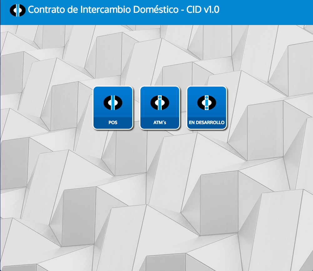
Task: Click the CID logo in the header
Action: click(x=18, y=10)
